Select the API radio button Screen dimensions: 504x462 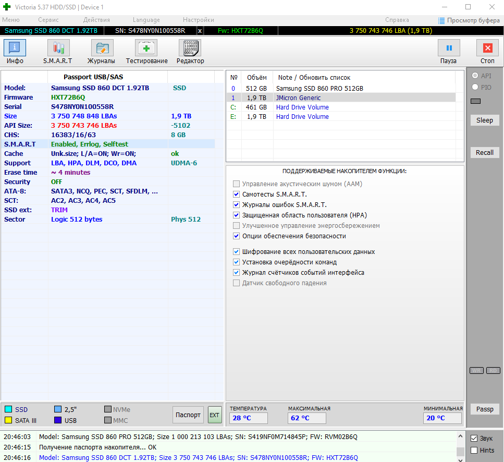pyautogui.click(x=475, y=76)
